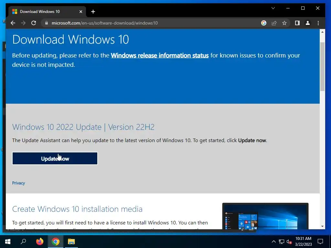Bookmark this page with the star

point(284,23)
